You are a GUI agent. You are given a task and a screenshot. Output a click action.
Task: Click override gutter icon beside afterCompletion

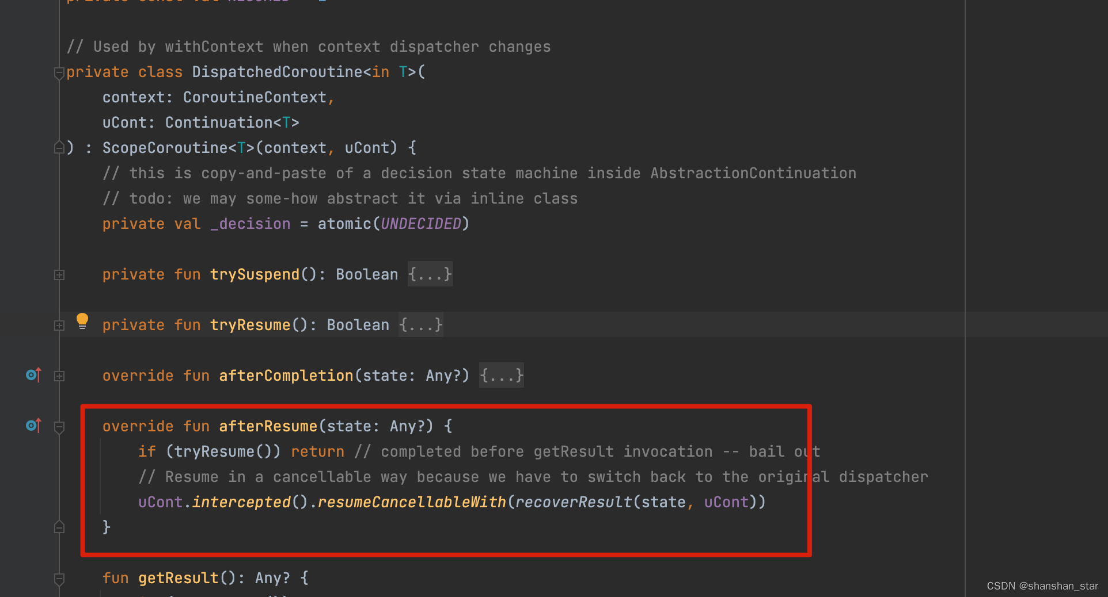click(x=34, y=376)
